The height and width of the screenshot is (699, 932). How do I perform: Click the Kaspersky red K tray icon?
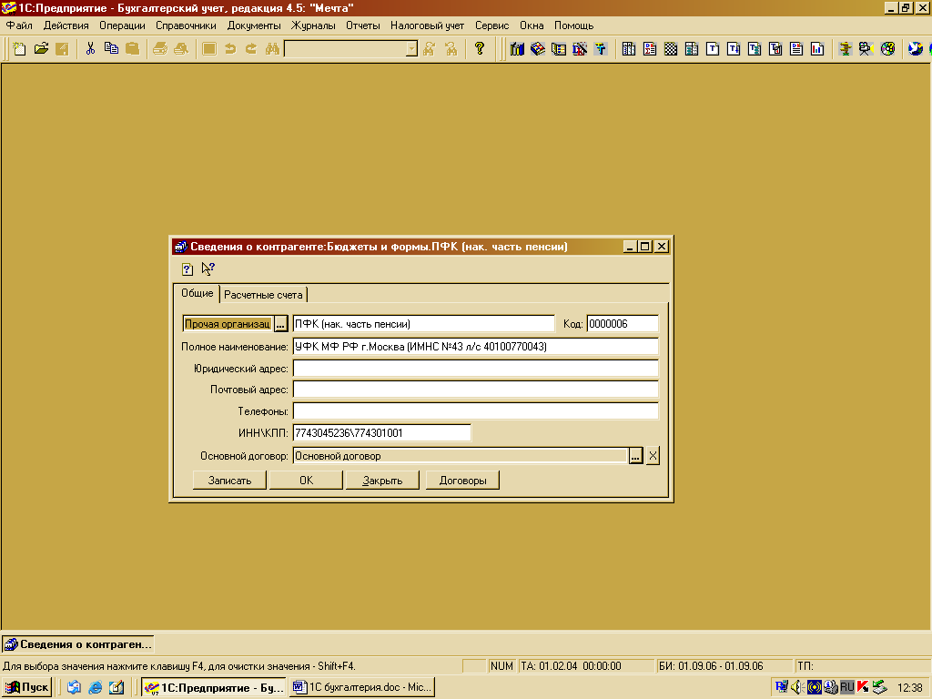(x=863, y=688)
